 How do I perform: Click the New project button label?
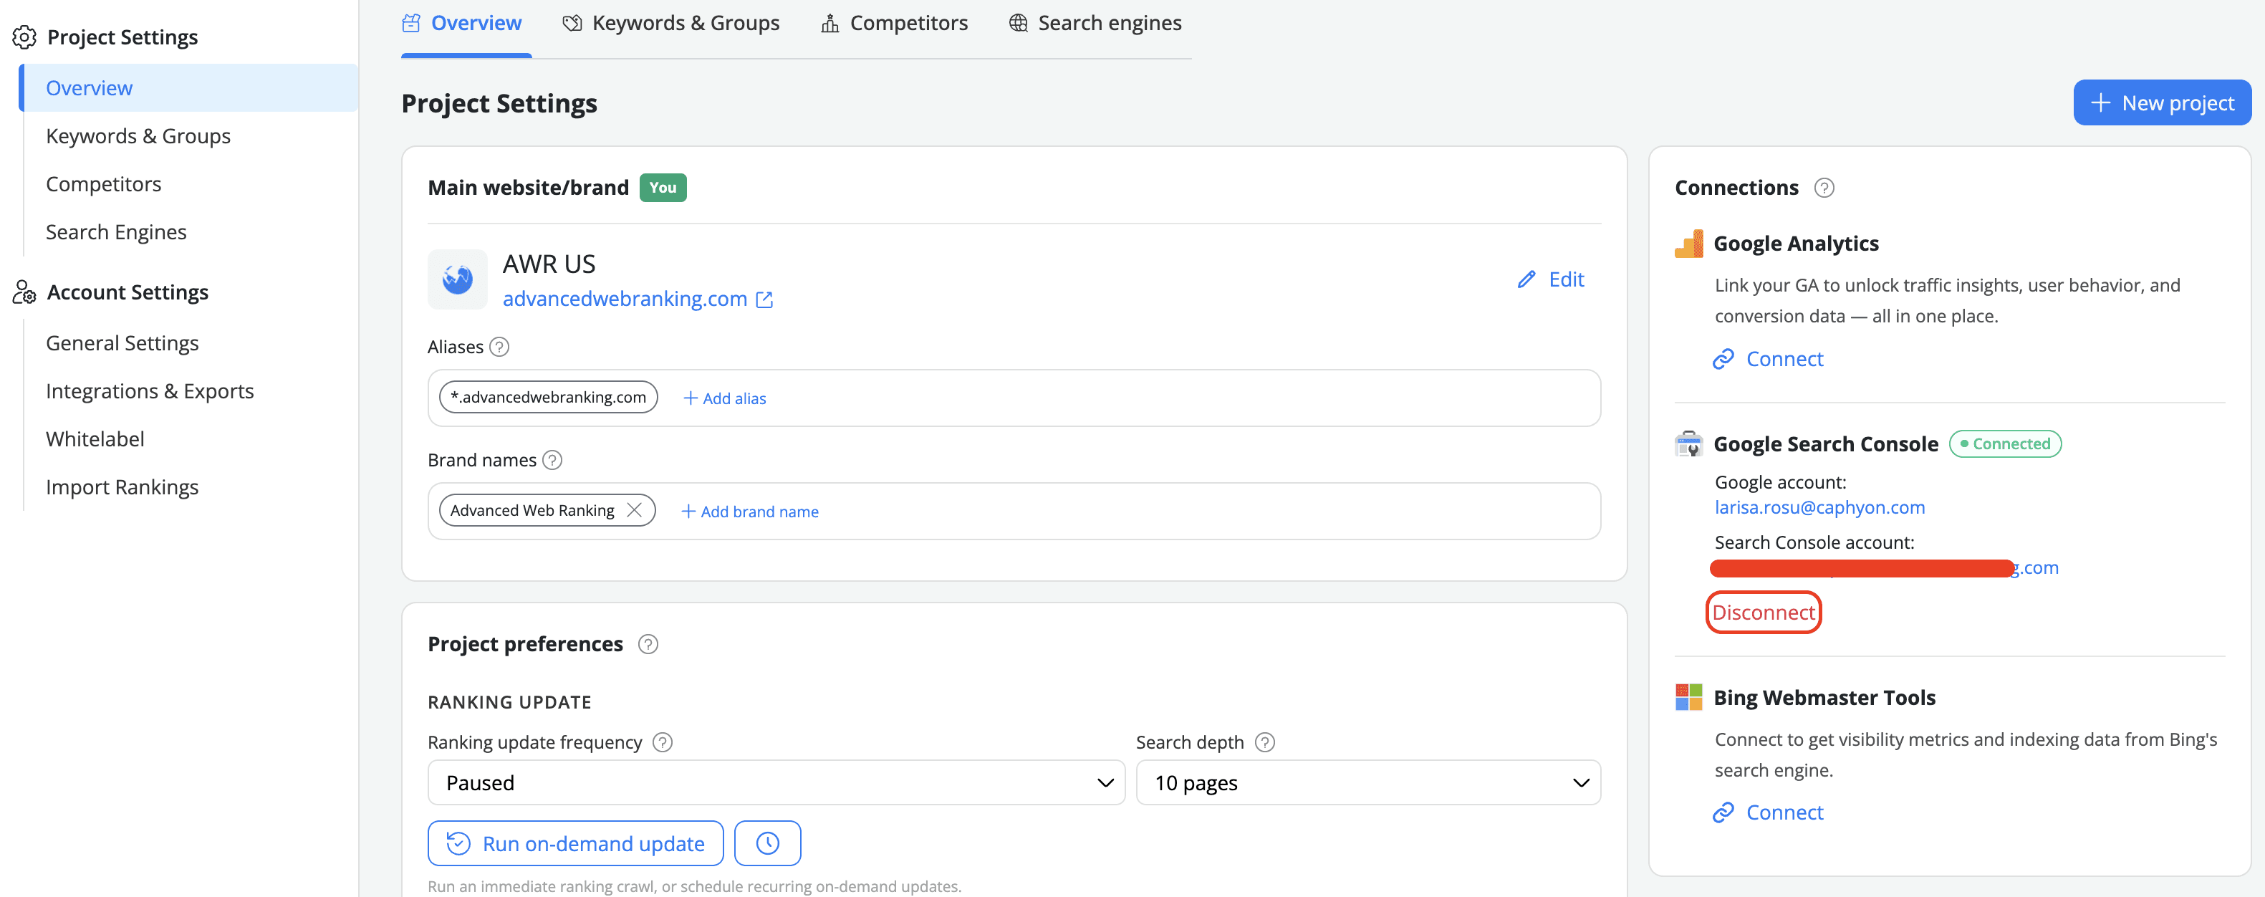click(2177, 103)
